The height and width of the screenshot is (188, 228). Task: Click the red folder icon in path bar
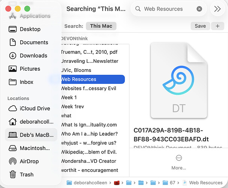[117, 183]
